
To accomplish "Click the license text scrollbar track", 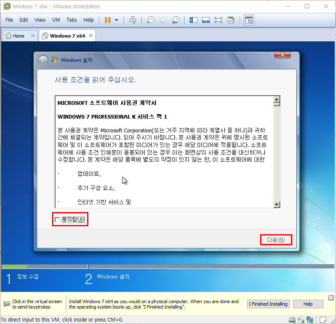I will [x=277, y=154].
